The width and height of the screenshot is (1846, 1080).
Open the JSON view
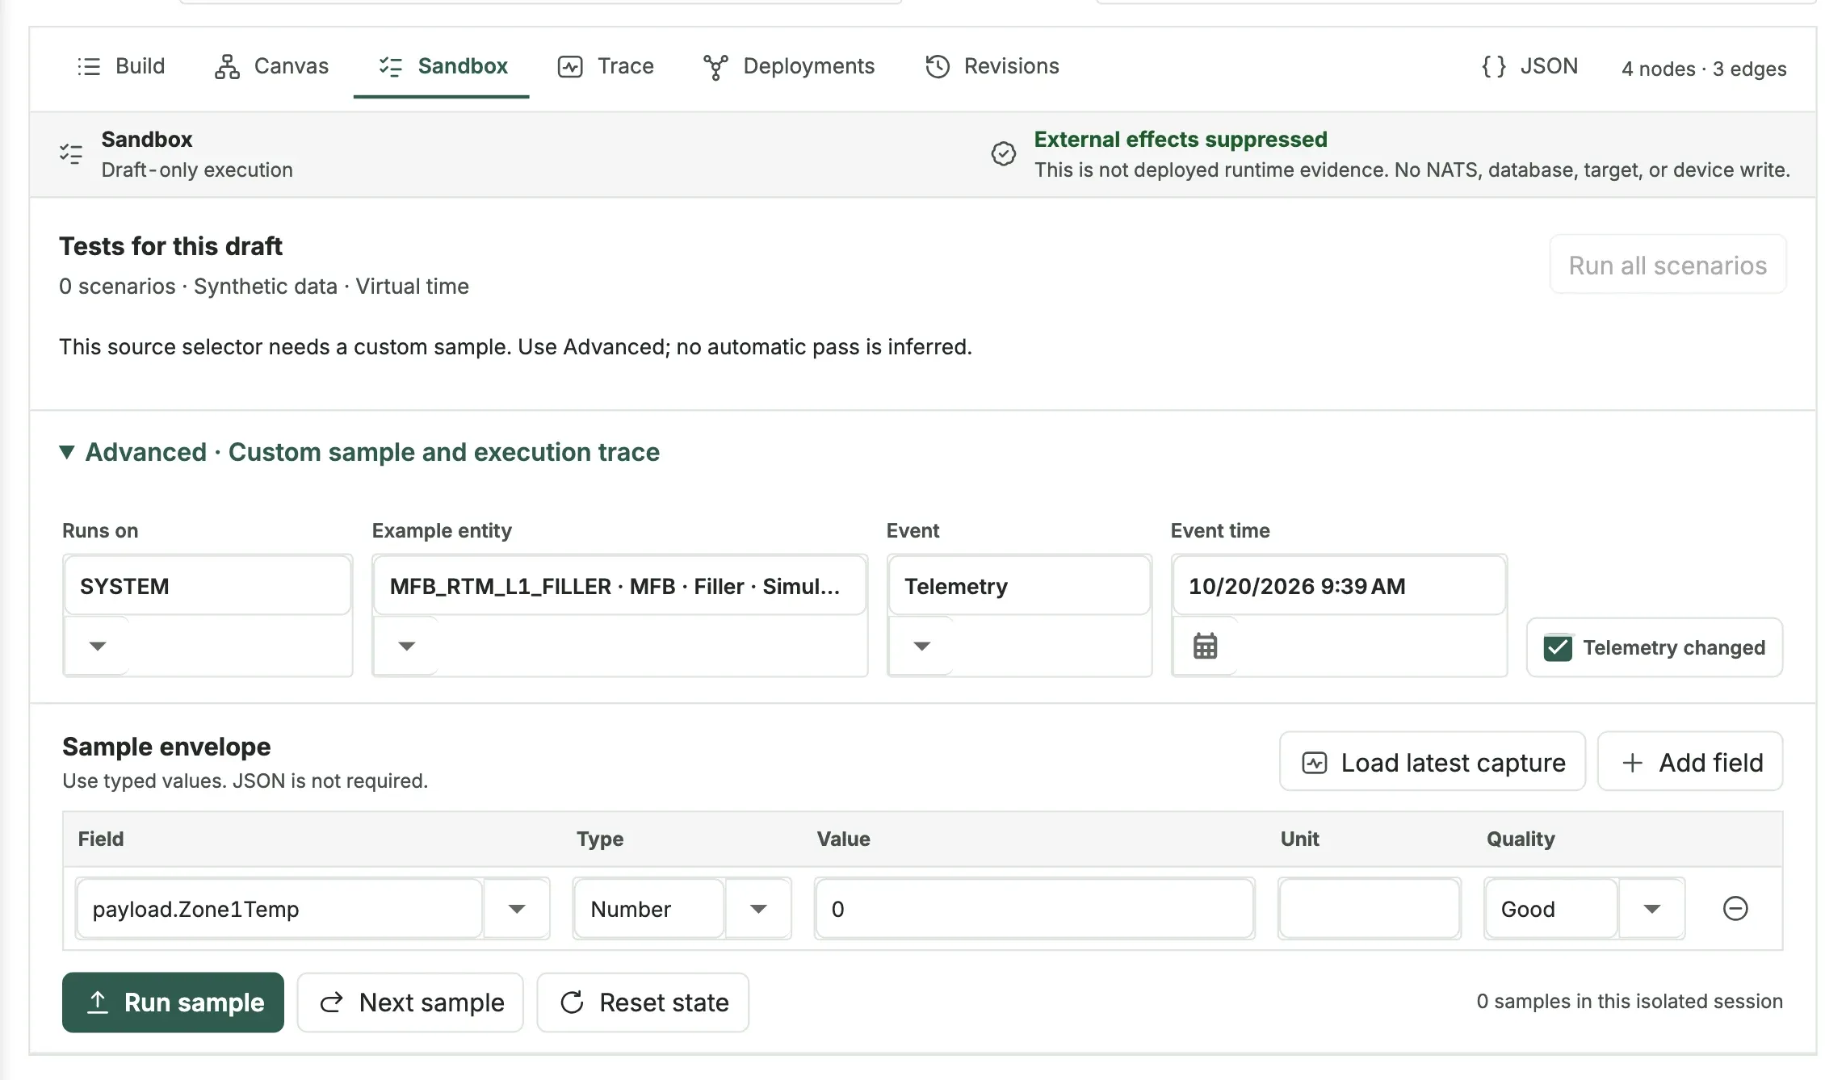click(x=1529, y=66)
